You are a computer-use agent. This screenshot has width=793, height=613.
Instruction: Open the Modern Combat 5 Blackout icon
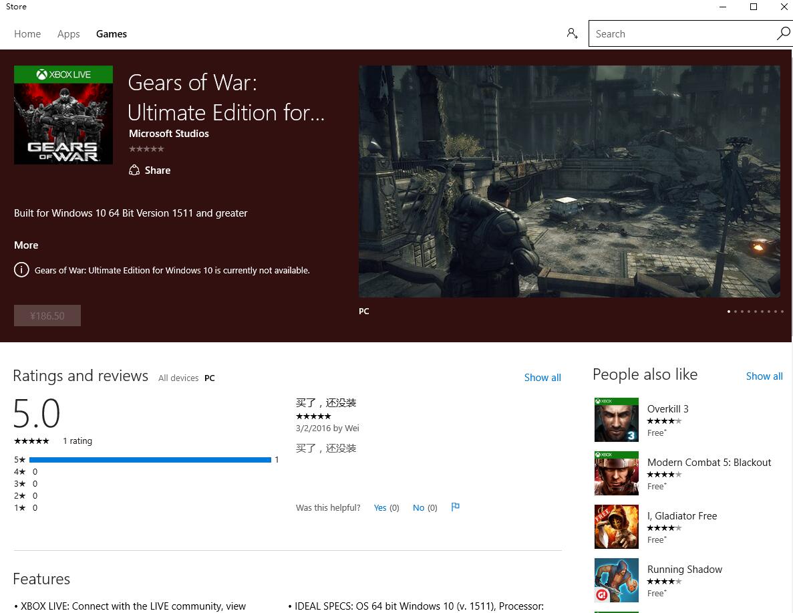point(616,473)
